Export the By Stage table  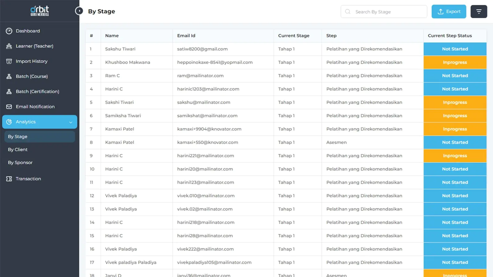(449, 12)
